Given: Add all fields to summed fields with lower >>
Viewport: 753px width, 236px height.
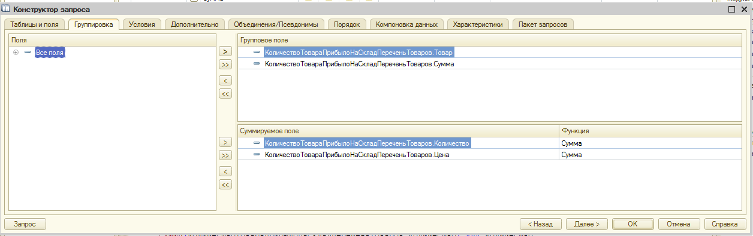Looking at the screenshot, I should click(225, 155).
